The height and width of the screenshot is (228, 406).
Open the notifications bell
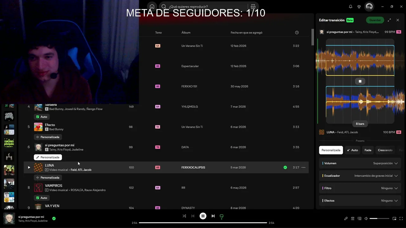[350, 7]
